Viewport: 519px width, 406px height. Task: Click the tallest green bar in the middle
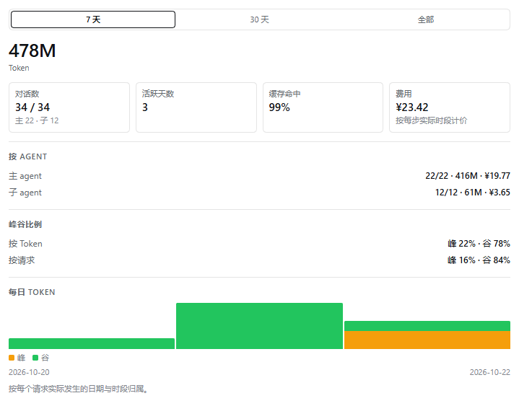260,326
